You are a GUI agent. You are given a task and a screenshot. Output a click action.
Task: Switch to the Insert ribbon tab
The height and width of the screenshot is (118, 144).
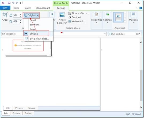[x=28, y=8]
